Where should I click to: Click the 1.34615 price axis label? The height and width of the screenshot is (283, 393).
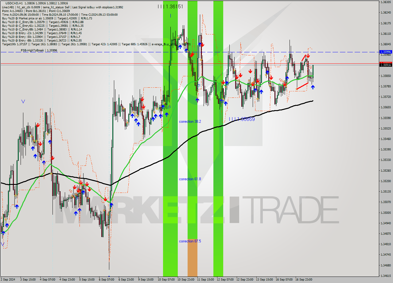(x=386, y=276)
